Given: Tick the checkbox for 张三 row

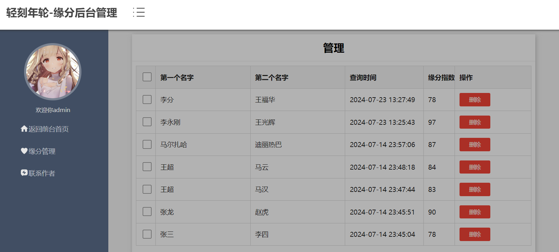Looking at the screenshot, I should (147, 234).
